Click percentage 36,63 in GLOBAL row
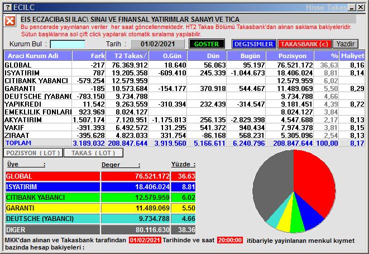The width and height of the screenshot is (369, 254). tap(329, 65)
